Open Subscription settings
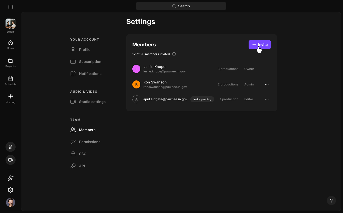Viewport: 343px width, 213px height. (90, 62)
